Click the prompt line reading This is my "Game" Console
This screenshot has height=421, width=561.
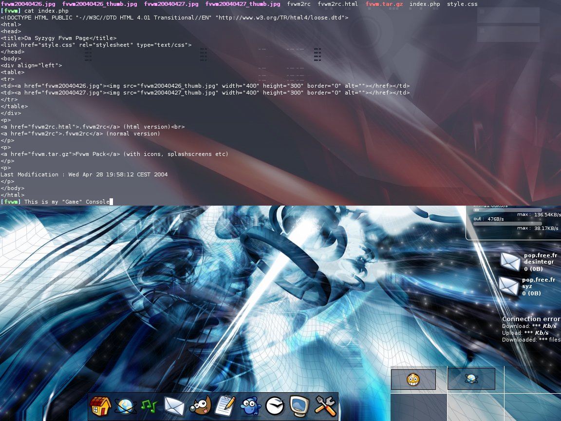click(56, 202)
